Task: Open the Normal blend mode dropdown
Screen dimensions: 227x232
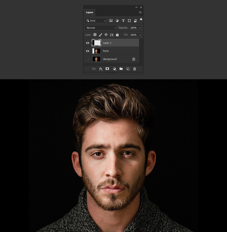Action: coord(101,28)
